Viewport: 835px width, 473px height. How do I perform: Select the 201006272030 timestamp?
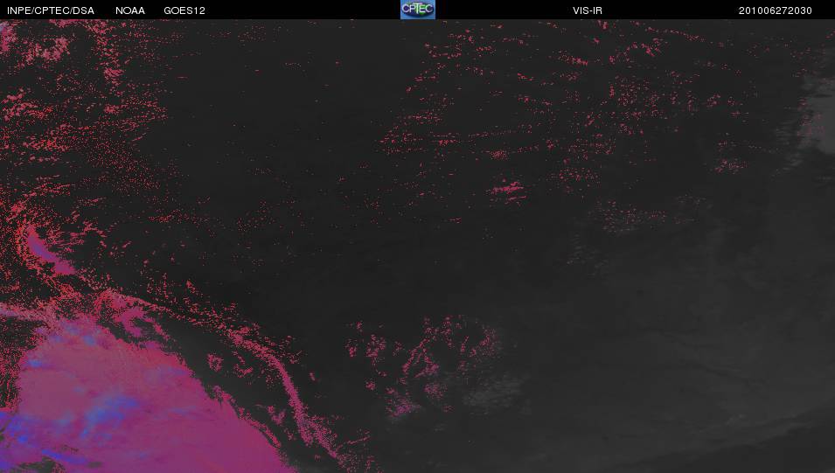[x=775, y=10]
